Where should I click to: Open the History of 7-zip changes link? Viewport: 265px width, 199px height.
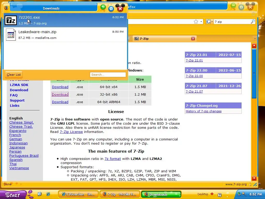tap(203, 111)
